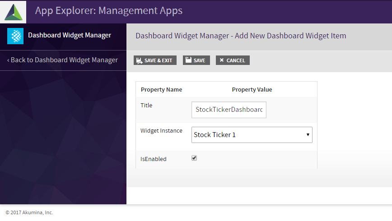Select the Dashboard Widget Manager sidebar item
Viewport: 392px width, 221px height.
tap(69, 35)
